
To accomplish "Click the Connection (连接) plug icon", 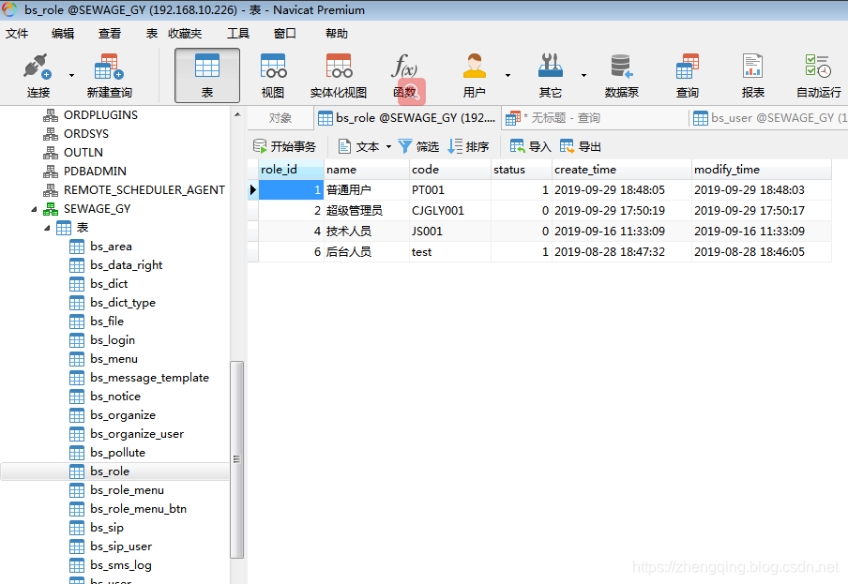I will coord(38,67).
